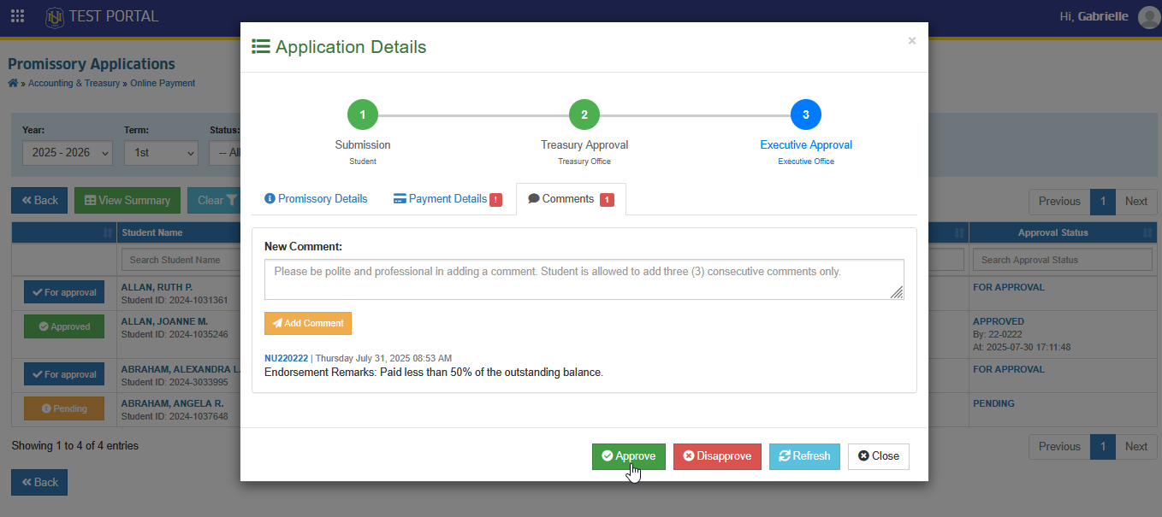Click student name ALLAN, RUTH P.
Viewport: 1162px width, 517px height.
tap(157, 287)
